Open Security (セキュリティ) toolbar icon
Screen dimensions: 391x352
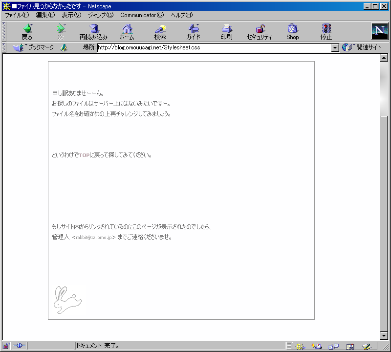pos(260,32)
